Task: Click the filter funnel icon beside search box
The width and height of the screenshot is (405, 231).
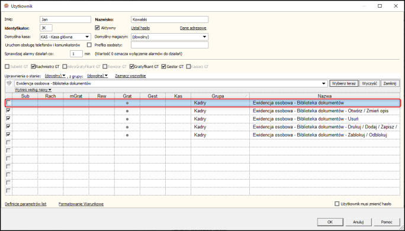Action: [9, 83]
